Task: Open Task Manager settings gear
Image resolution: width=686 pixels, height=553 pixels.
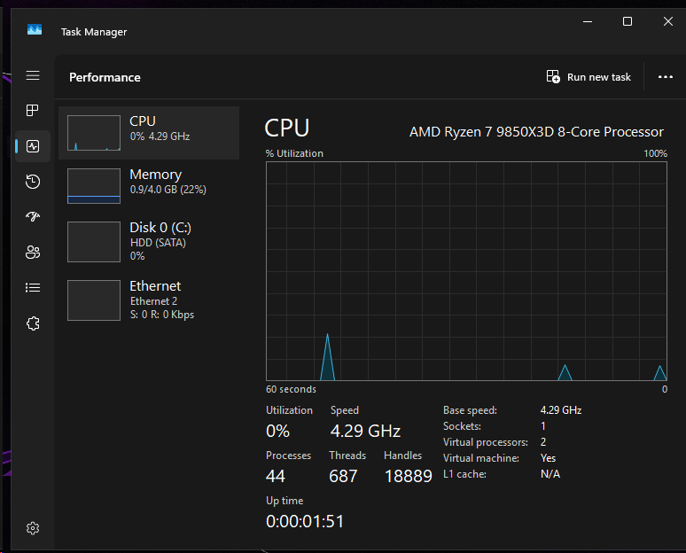Action: [33, 528]
